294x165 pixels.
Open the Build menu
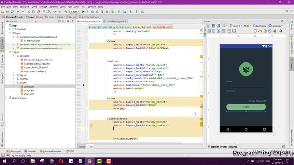coord(63,7)
